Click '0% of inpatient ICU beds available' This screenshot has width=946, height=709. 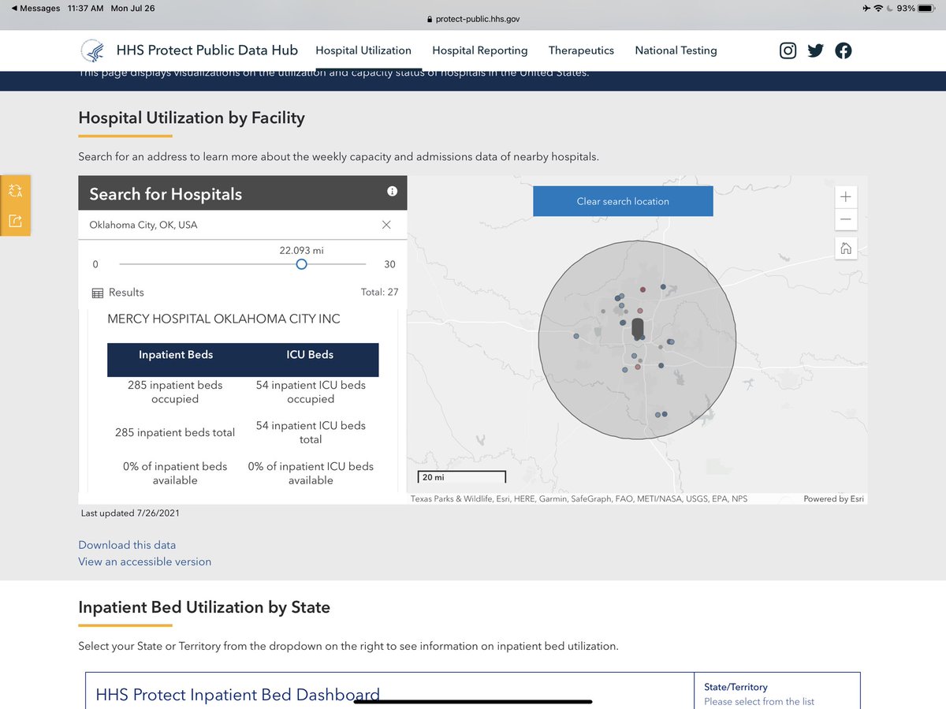(x=311, y=473)
